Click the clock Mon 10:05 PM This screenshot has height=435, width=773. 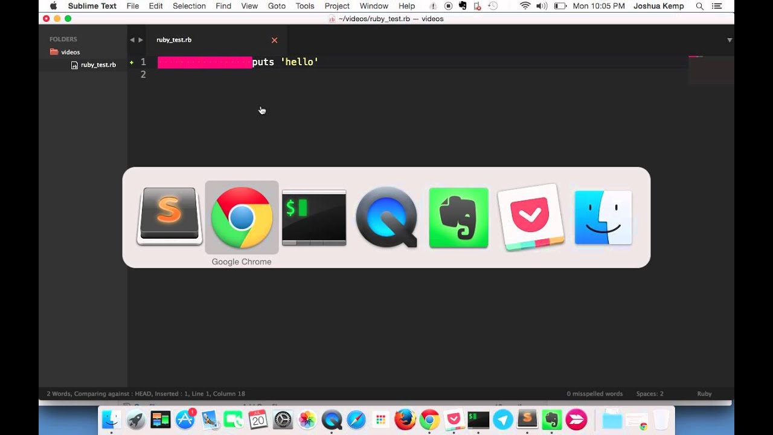coord(598,6)
